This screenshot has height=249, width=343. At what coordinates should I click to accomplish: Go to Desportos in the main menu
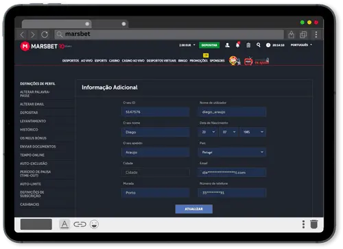point(71,61)
